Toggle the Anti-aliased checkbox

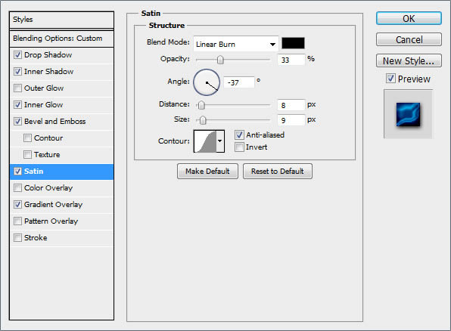(239, 135)
